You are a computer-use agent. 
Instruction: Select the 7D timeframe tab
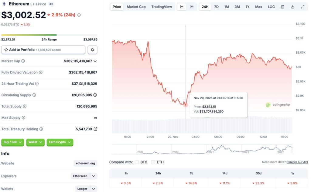[x=216, y=6]
